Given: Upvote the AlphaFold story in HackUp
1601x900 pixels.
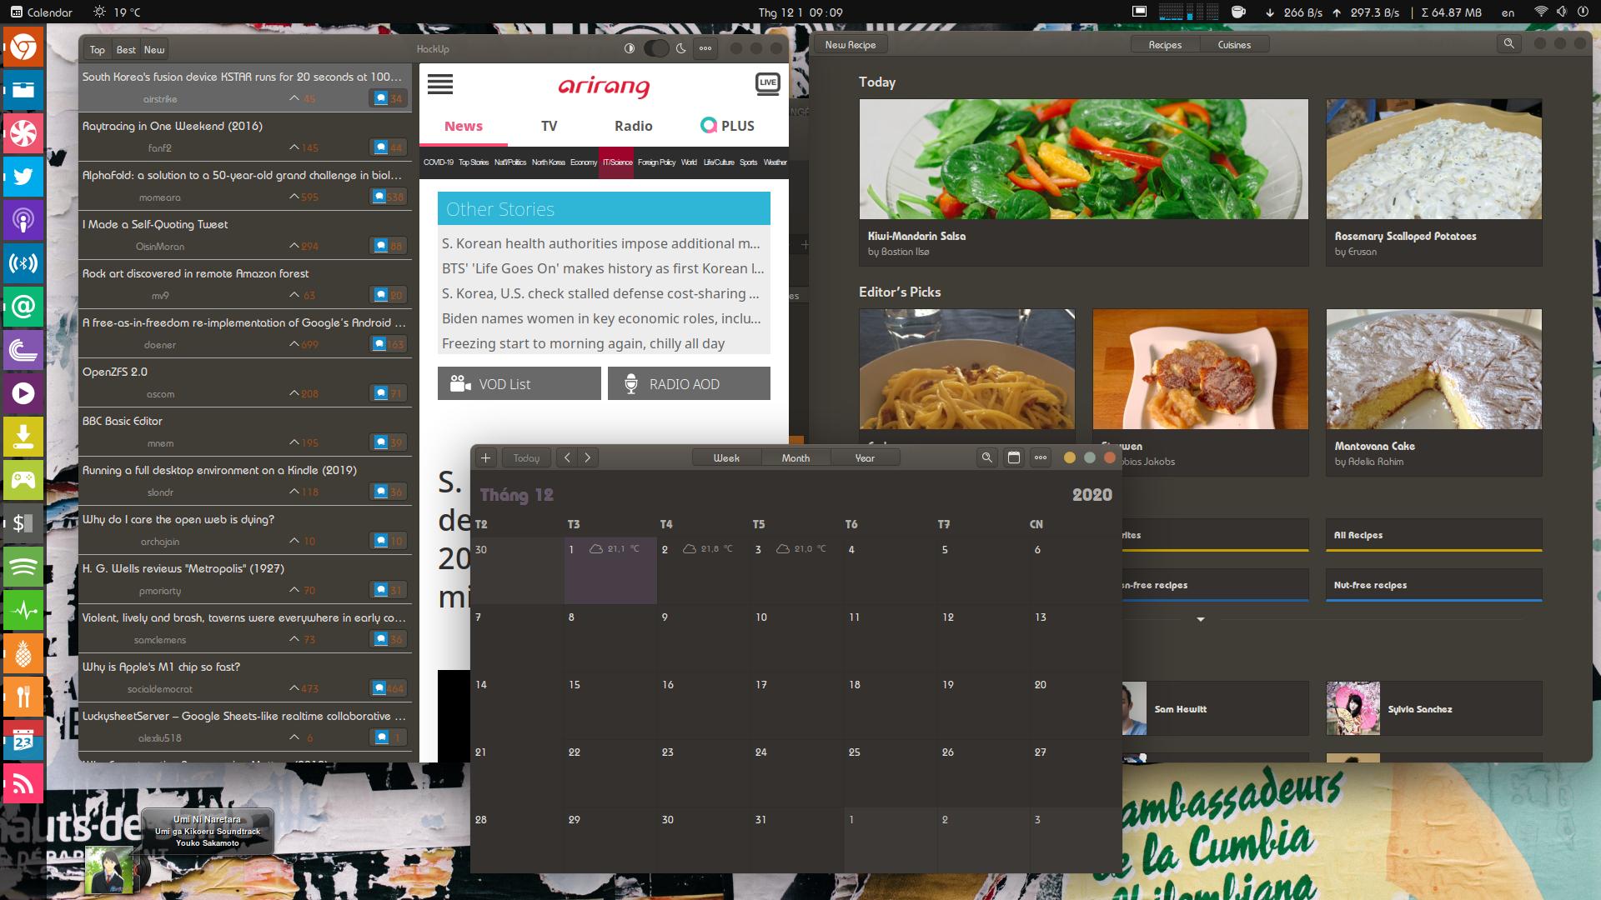Looking at the screenshot, I should pyautogui.click(x=294, y=197).
